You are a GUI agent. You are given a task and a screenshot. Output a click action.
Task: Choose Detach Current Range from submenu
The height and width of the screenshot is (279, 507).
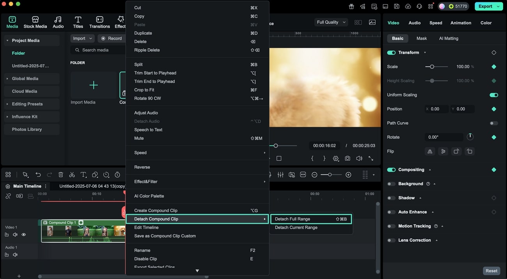tap(311, 228)
